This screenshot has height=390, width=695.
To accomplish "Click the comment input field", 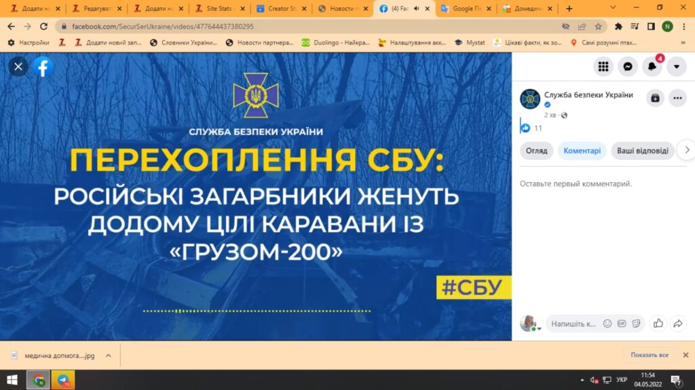I will (x=573, y=324).
